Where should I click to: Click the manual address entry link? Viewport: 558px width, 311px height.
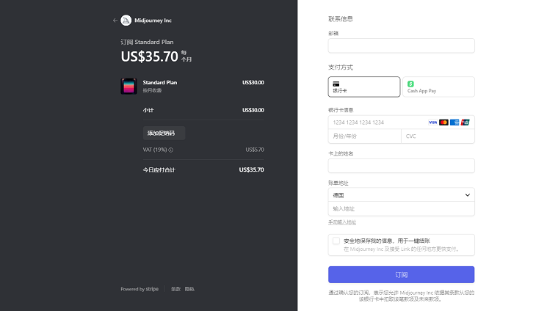click(342, 222)
